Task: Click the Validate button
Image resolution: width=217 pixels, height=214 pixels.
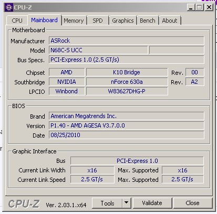Action: (x=152, y=203)
